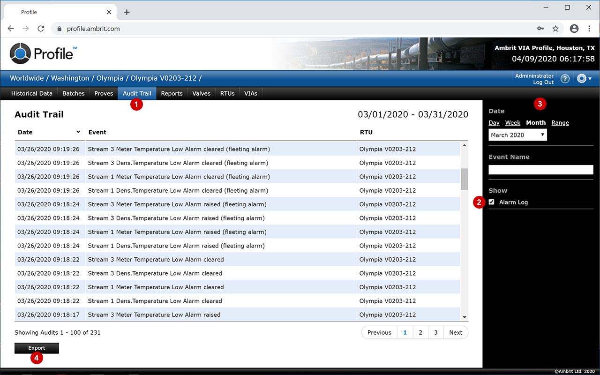The height and width of the screenshot is (375, 600).
Task: Click the Export button
Action: point(37,348)
